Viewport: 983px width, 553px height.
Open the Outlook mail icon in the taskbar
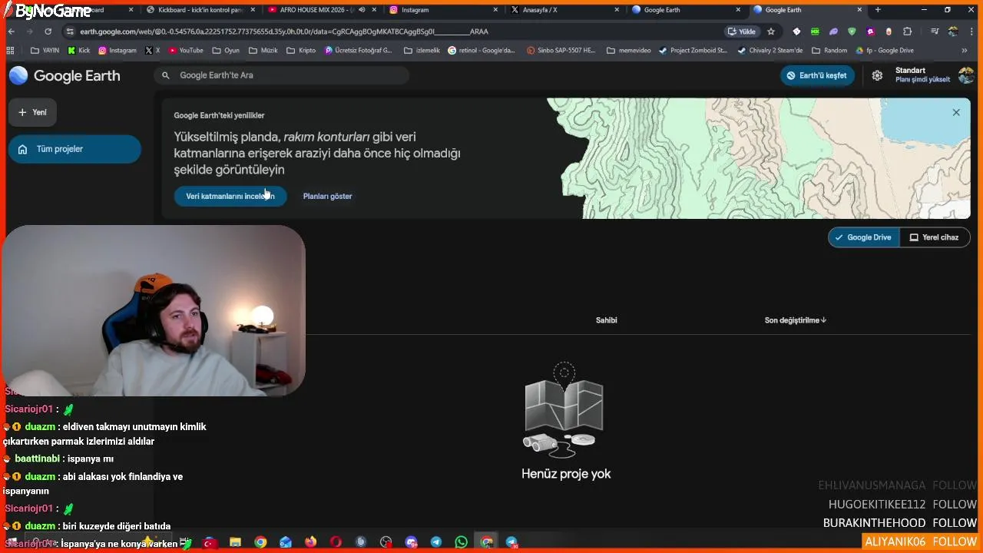tap(286, 542)
